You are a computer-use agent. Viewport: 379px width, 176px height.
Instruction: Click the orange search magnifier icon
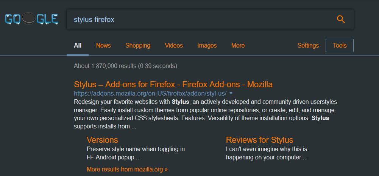(x=341, y=19)
